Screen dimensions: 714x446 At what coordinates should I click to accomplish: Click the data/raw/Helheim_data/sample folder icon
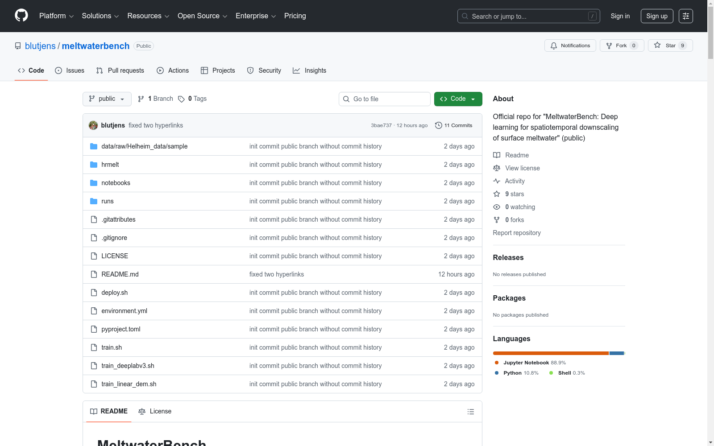[94, 146]
